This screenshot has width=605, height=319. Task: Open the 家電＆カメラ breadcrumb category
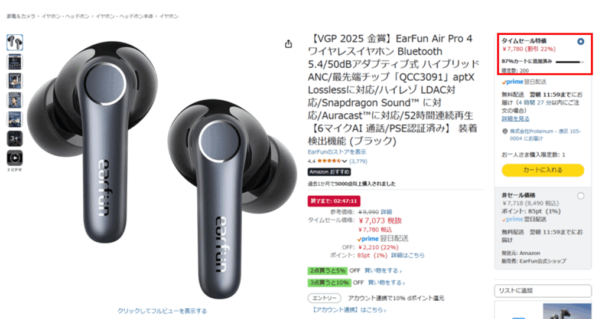tap(21, 16)
